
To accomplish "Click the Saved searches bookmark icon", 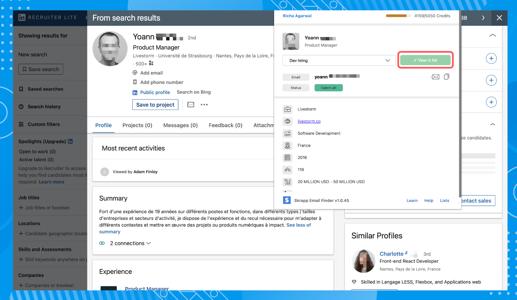I will (21, 89).
